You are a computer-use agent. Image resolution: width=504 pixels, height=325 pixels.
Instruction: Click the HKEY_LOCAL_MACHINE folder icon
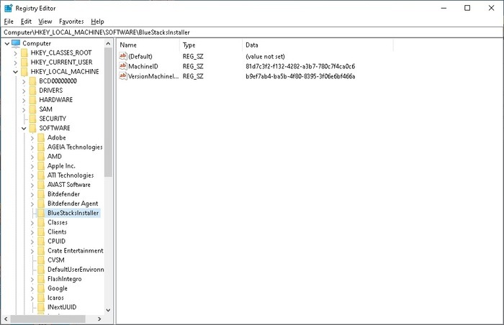point(24,71)
